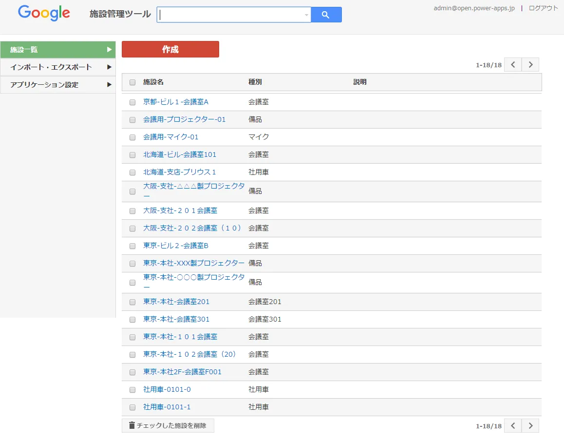Click the top 1-18/18 page count
The height and width of the screenshot is (441, 564).
pos(489,65)
